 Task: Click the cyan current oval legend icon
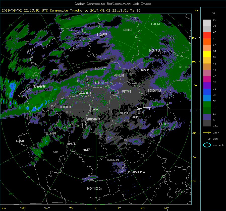(x=207, y=145)
